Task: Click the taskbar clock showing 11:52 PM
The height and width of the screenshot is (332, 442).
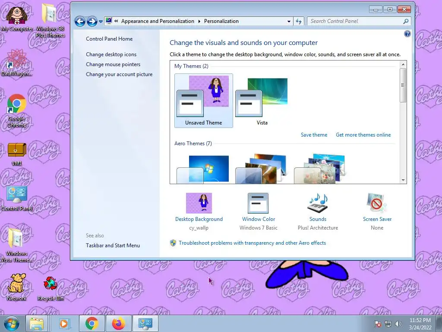Action: click(x=420, y=324)
